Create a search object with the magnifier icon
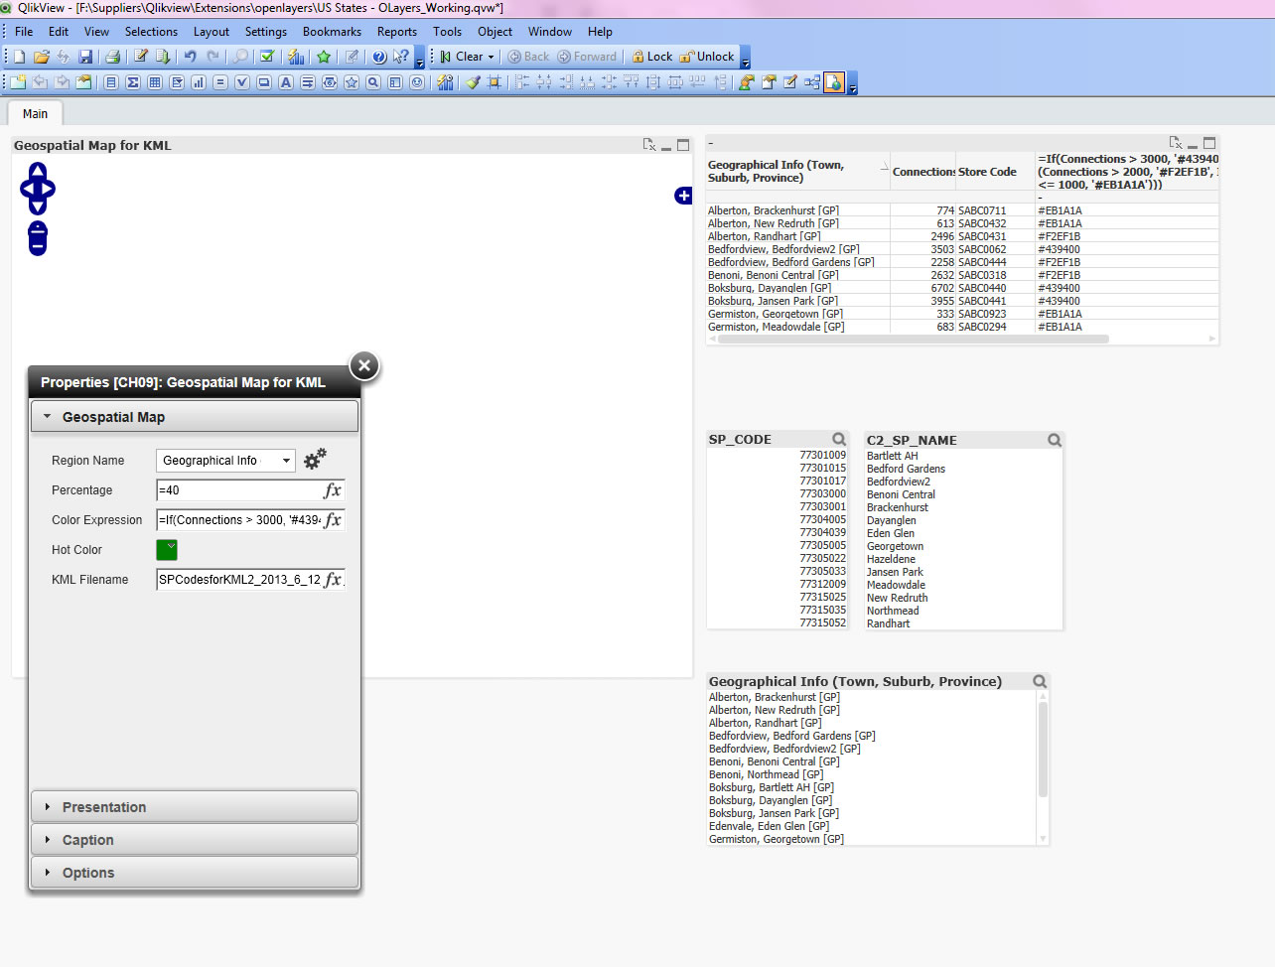Image resolution: width=1275 pixels, height=967 pixels. [373, 82]
